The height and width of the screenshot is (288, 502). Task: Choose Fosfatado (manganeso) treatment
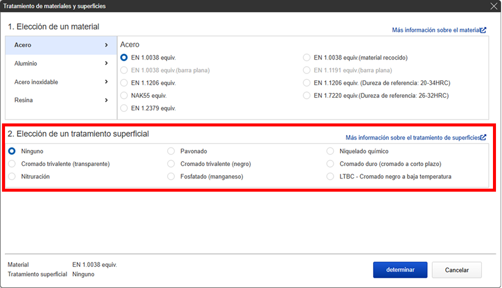(x=171, y=177)
